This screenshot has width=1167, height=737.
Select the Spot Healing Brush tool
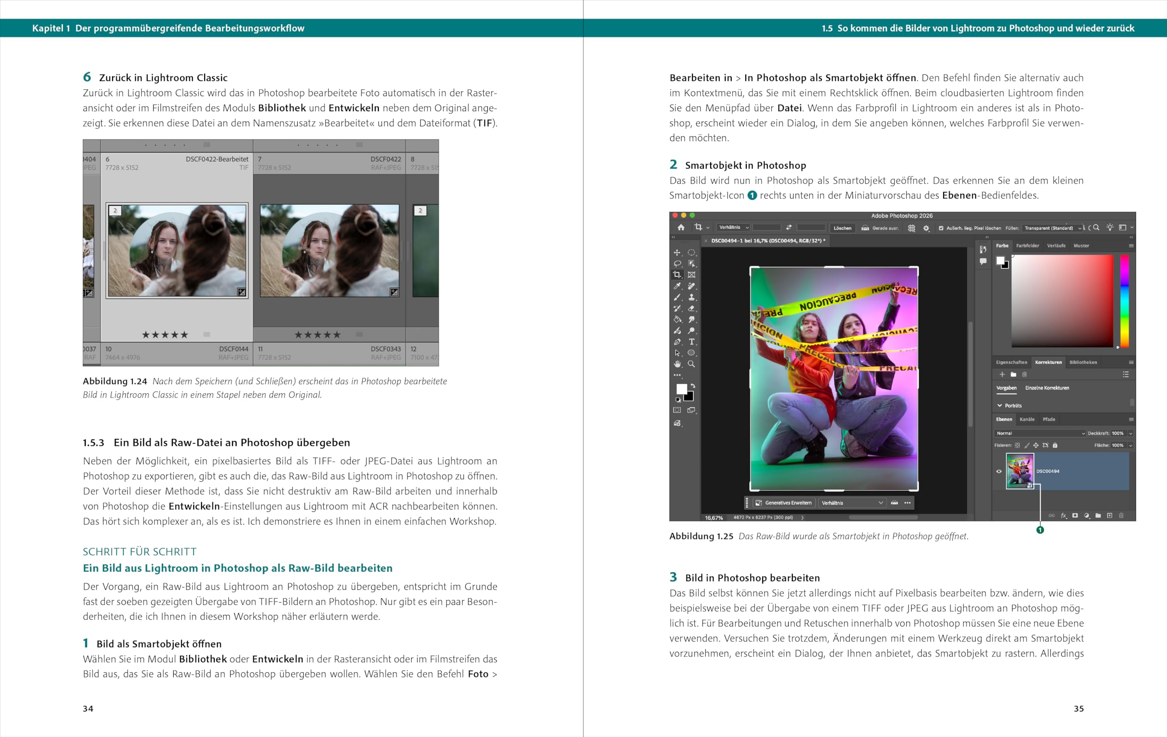691,286
